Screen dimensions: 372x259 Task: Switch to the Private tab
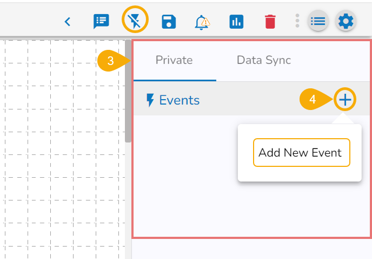pyautogui.click(x=174, y=60)
